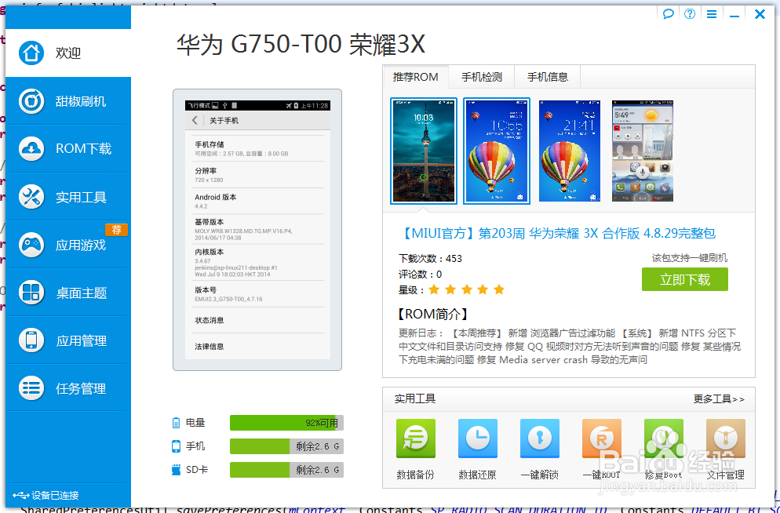The height and width of the screenshot is (513, 780).
Task: Click the 手机 storage icon
Action: coord(176,446)
